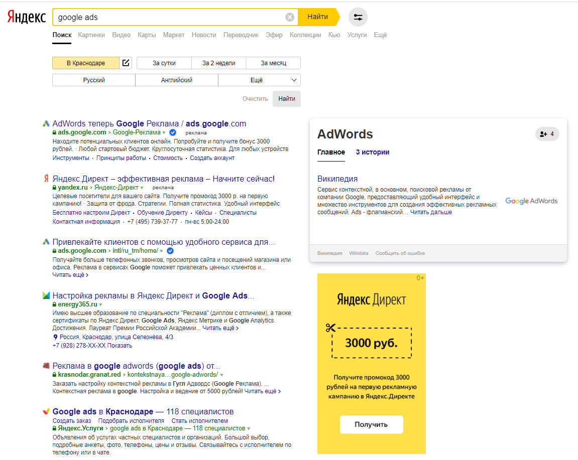Click the grey Найти filter button
Screen dimensions: 578x460
(286, 99)
